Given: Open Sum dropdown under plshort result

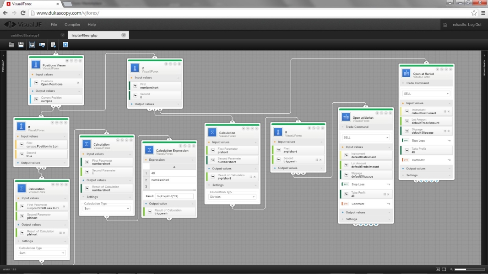Looking at the screenshot, I should pos(42,253).
